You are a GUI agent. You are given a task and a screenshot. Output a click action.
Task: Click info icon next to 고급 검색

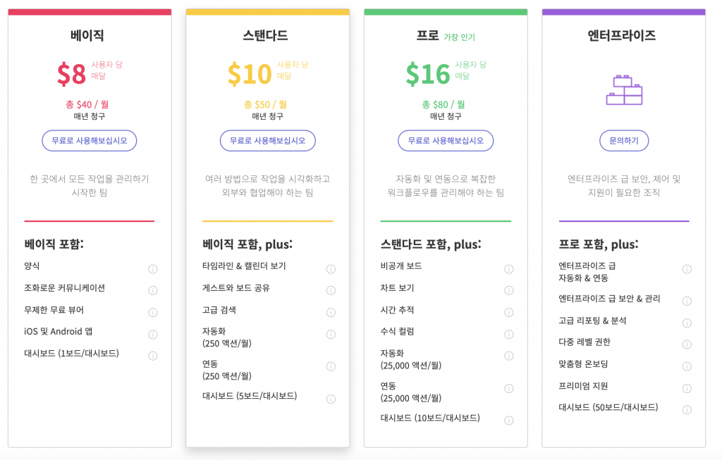[x=331, y=313]
